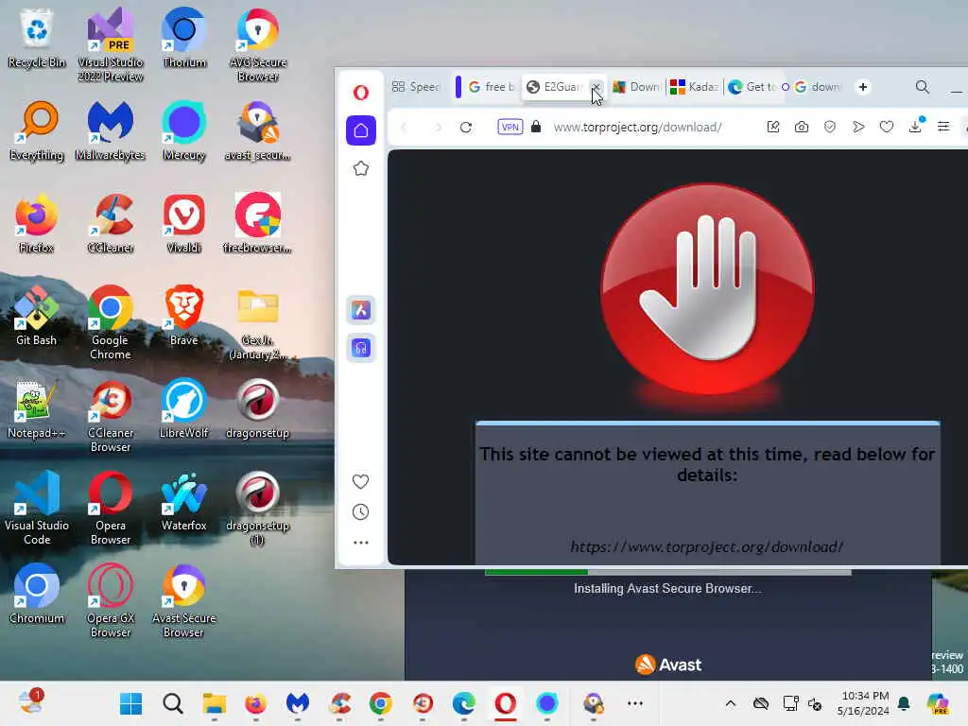968x726 pixels.
Task: Open the Opera sidebar home icon
Action: point(361,130)
